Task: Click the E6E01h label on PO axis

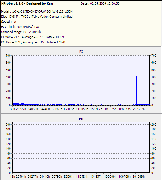Action: tap(69, 177)
